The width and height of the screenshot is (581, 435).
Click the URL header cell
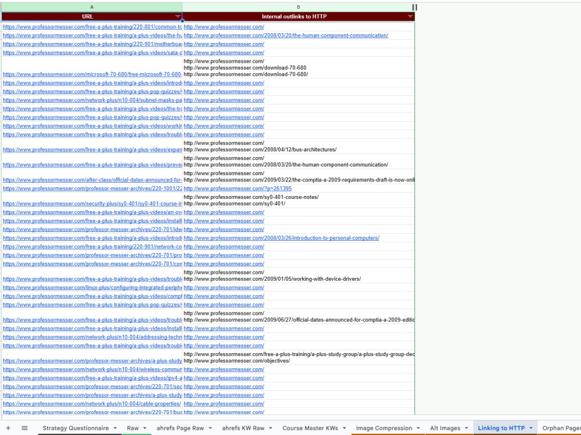(88, 17)
